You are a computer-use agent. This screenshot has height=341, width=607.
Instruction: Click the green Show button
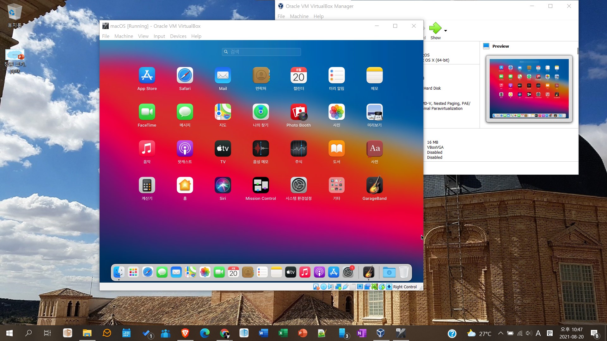[x=435, y=28]
